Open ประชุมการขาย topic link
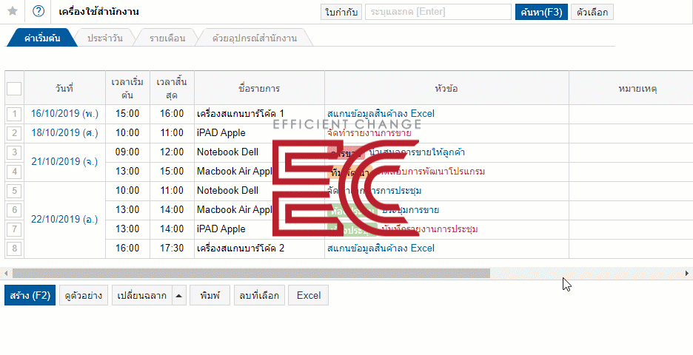 410,210
